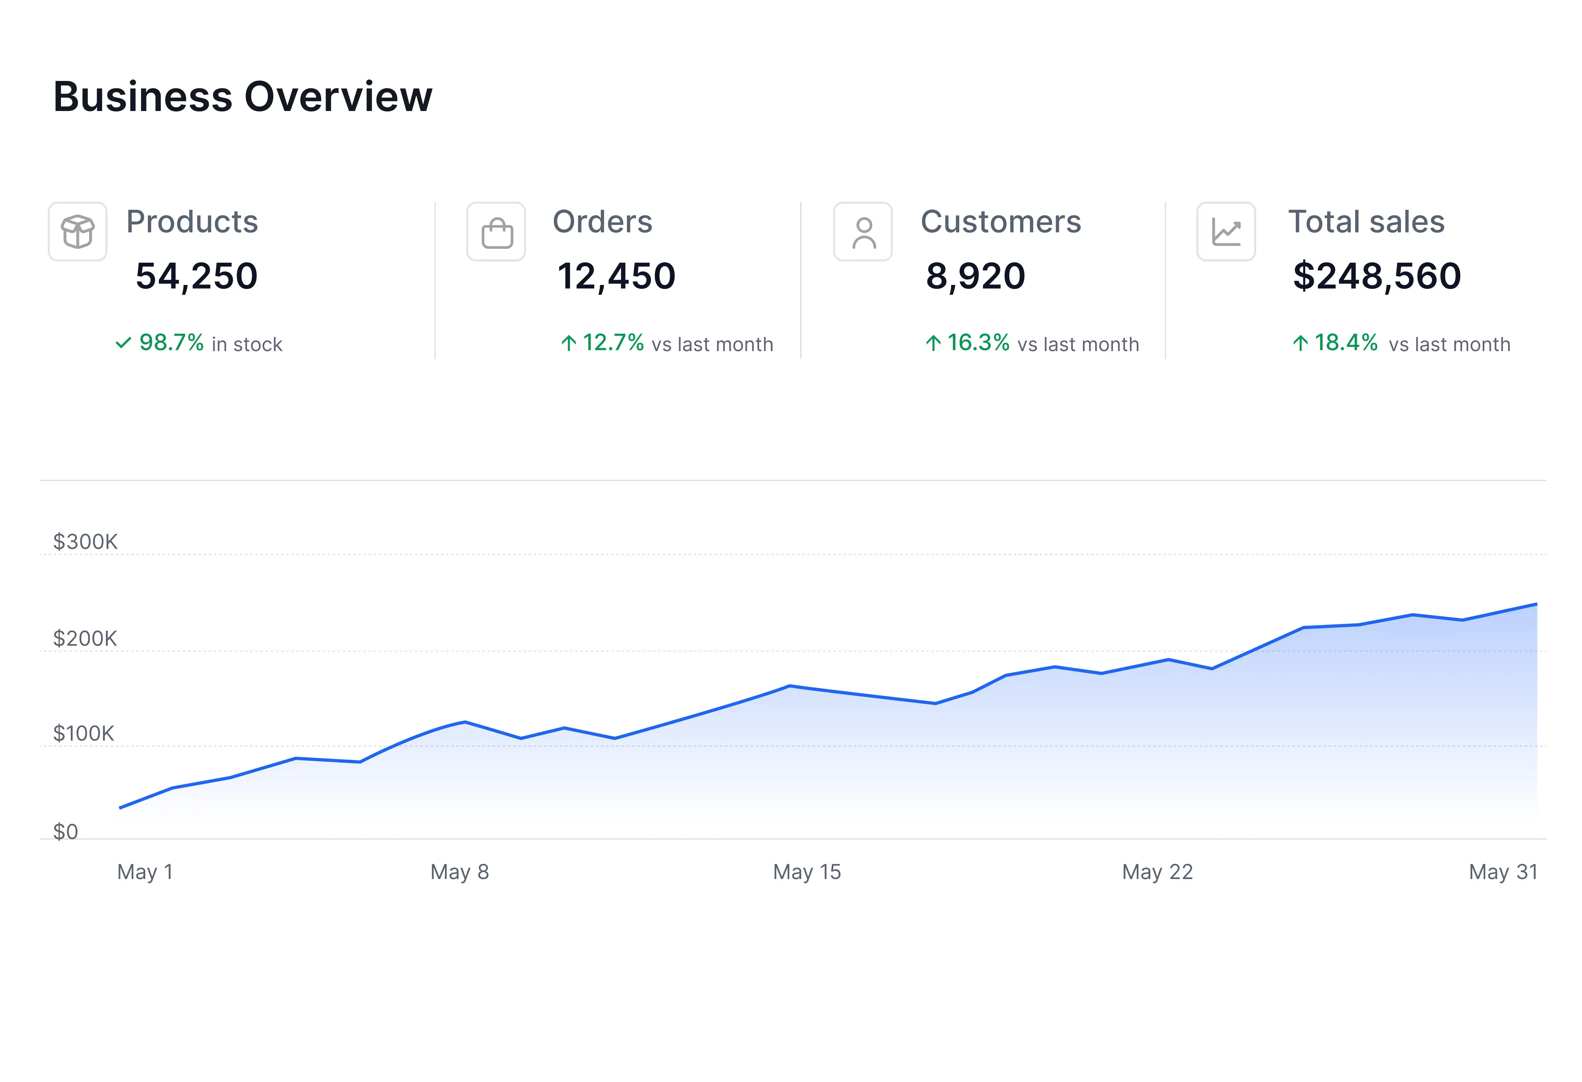This screenshot has width=1582, height=1082.
Task: Click the 12.7% growth figure
Action: tap(613, 342)
